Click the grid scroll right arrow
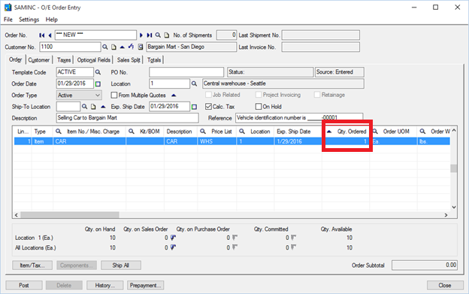The image size is (469, 294). [x=446, y=215]
